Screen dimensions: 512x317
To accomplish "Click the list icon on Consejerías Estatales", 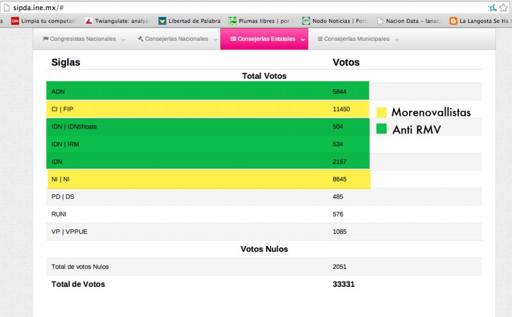I will pyautogui.click(x=233, y=38).
